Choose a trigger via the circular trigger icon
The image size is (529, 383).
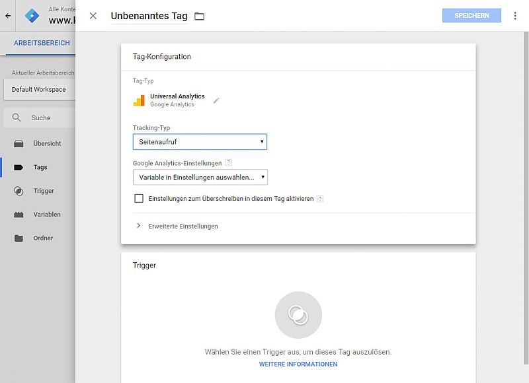tap(298, 316)
